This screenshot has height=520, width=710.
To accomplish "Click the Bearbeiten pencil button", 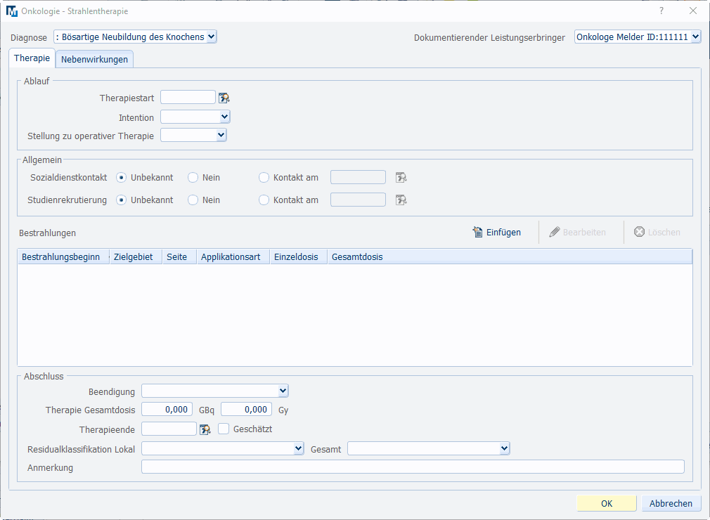I will coord(578,233).
